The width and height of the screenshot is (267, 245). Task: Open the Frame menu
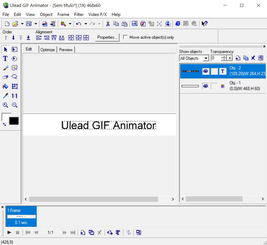(63, 15)
